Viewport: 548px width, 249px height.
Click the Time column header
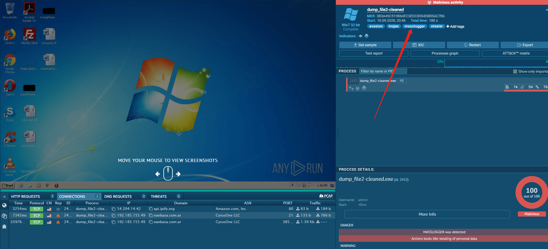pos(18,203)
